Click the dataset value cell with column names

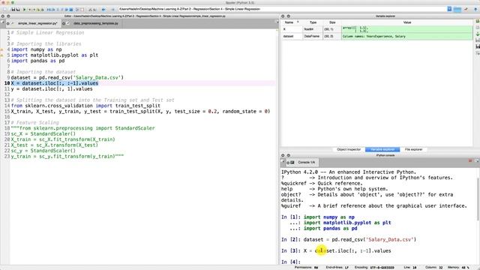click(407, 36)
